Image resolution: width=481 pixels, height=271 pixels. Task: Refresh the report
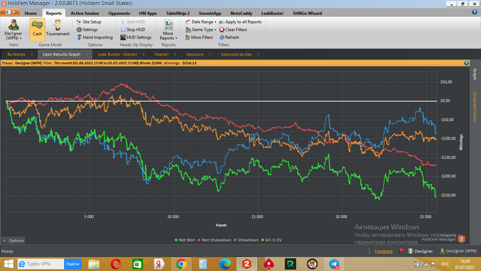pyautogui.click(x=229, y=37)
